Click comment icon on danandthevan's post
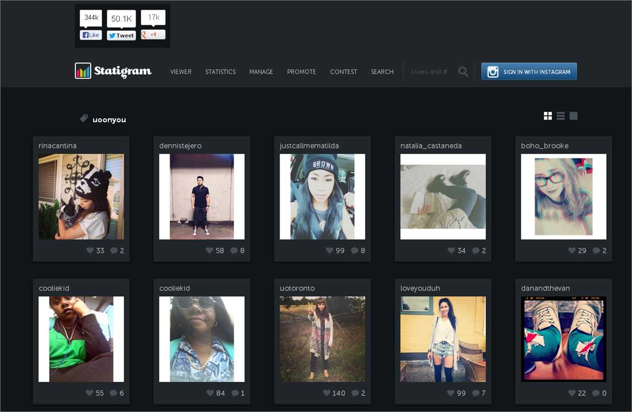The image size is (632, 412). (596, 393)
